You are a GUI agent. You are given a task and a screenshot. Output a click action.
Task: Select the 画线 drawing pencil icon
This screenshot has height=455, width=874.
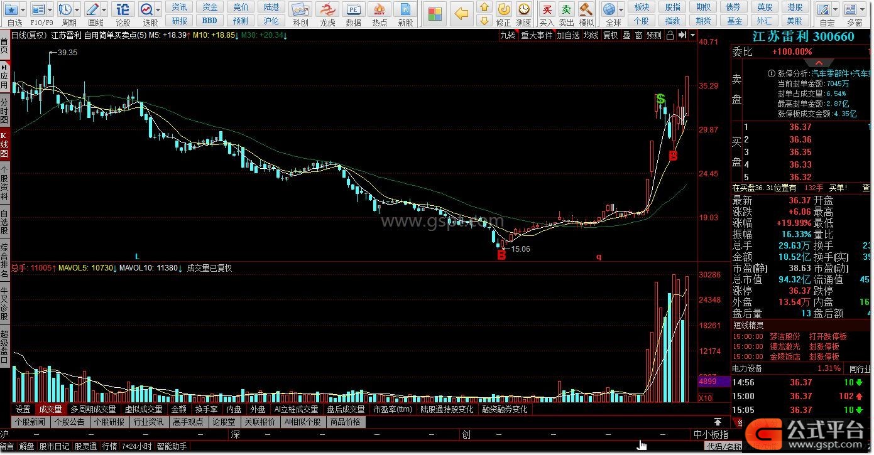pyautogui.click(x=92, y=10)
